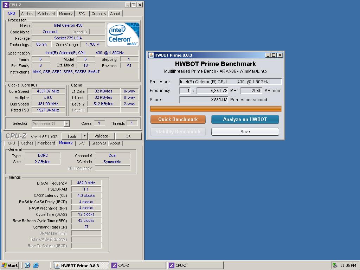The width and height of the screenshot is (360, 270).
Task: Click the Technology value 65 nm
Action: pyautogui.click(x=41, y=45)
